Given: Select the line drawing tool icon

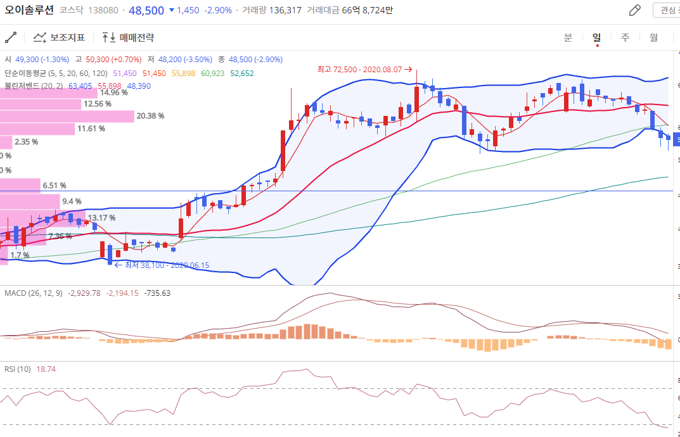Looking at the screenshot, I should 11,38.
